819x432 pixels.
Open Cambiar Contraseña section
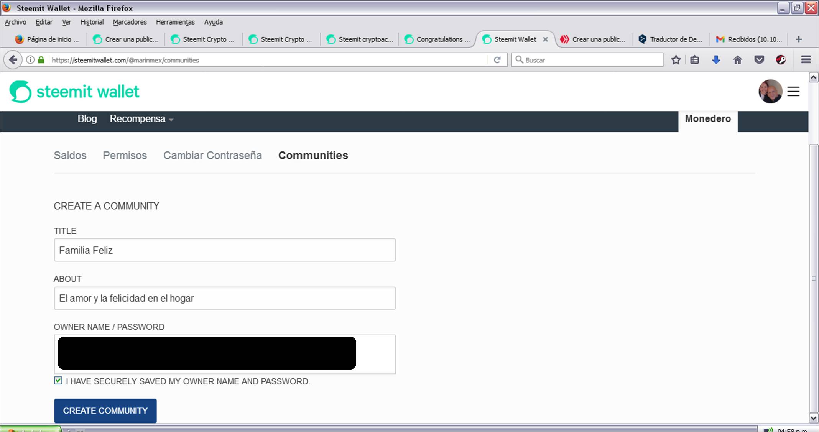[x=212, y=155]
